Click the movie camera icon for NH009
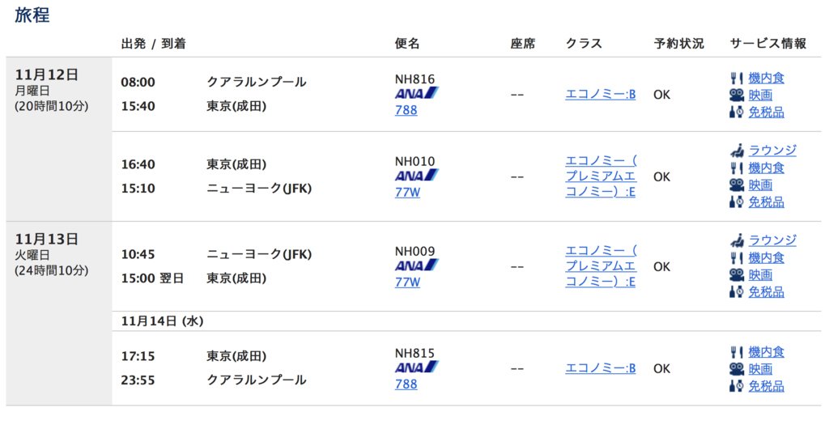Image resolution: width=829 pixels, height=429 pixels. (737, 274)
